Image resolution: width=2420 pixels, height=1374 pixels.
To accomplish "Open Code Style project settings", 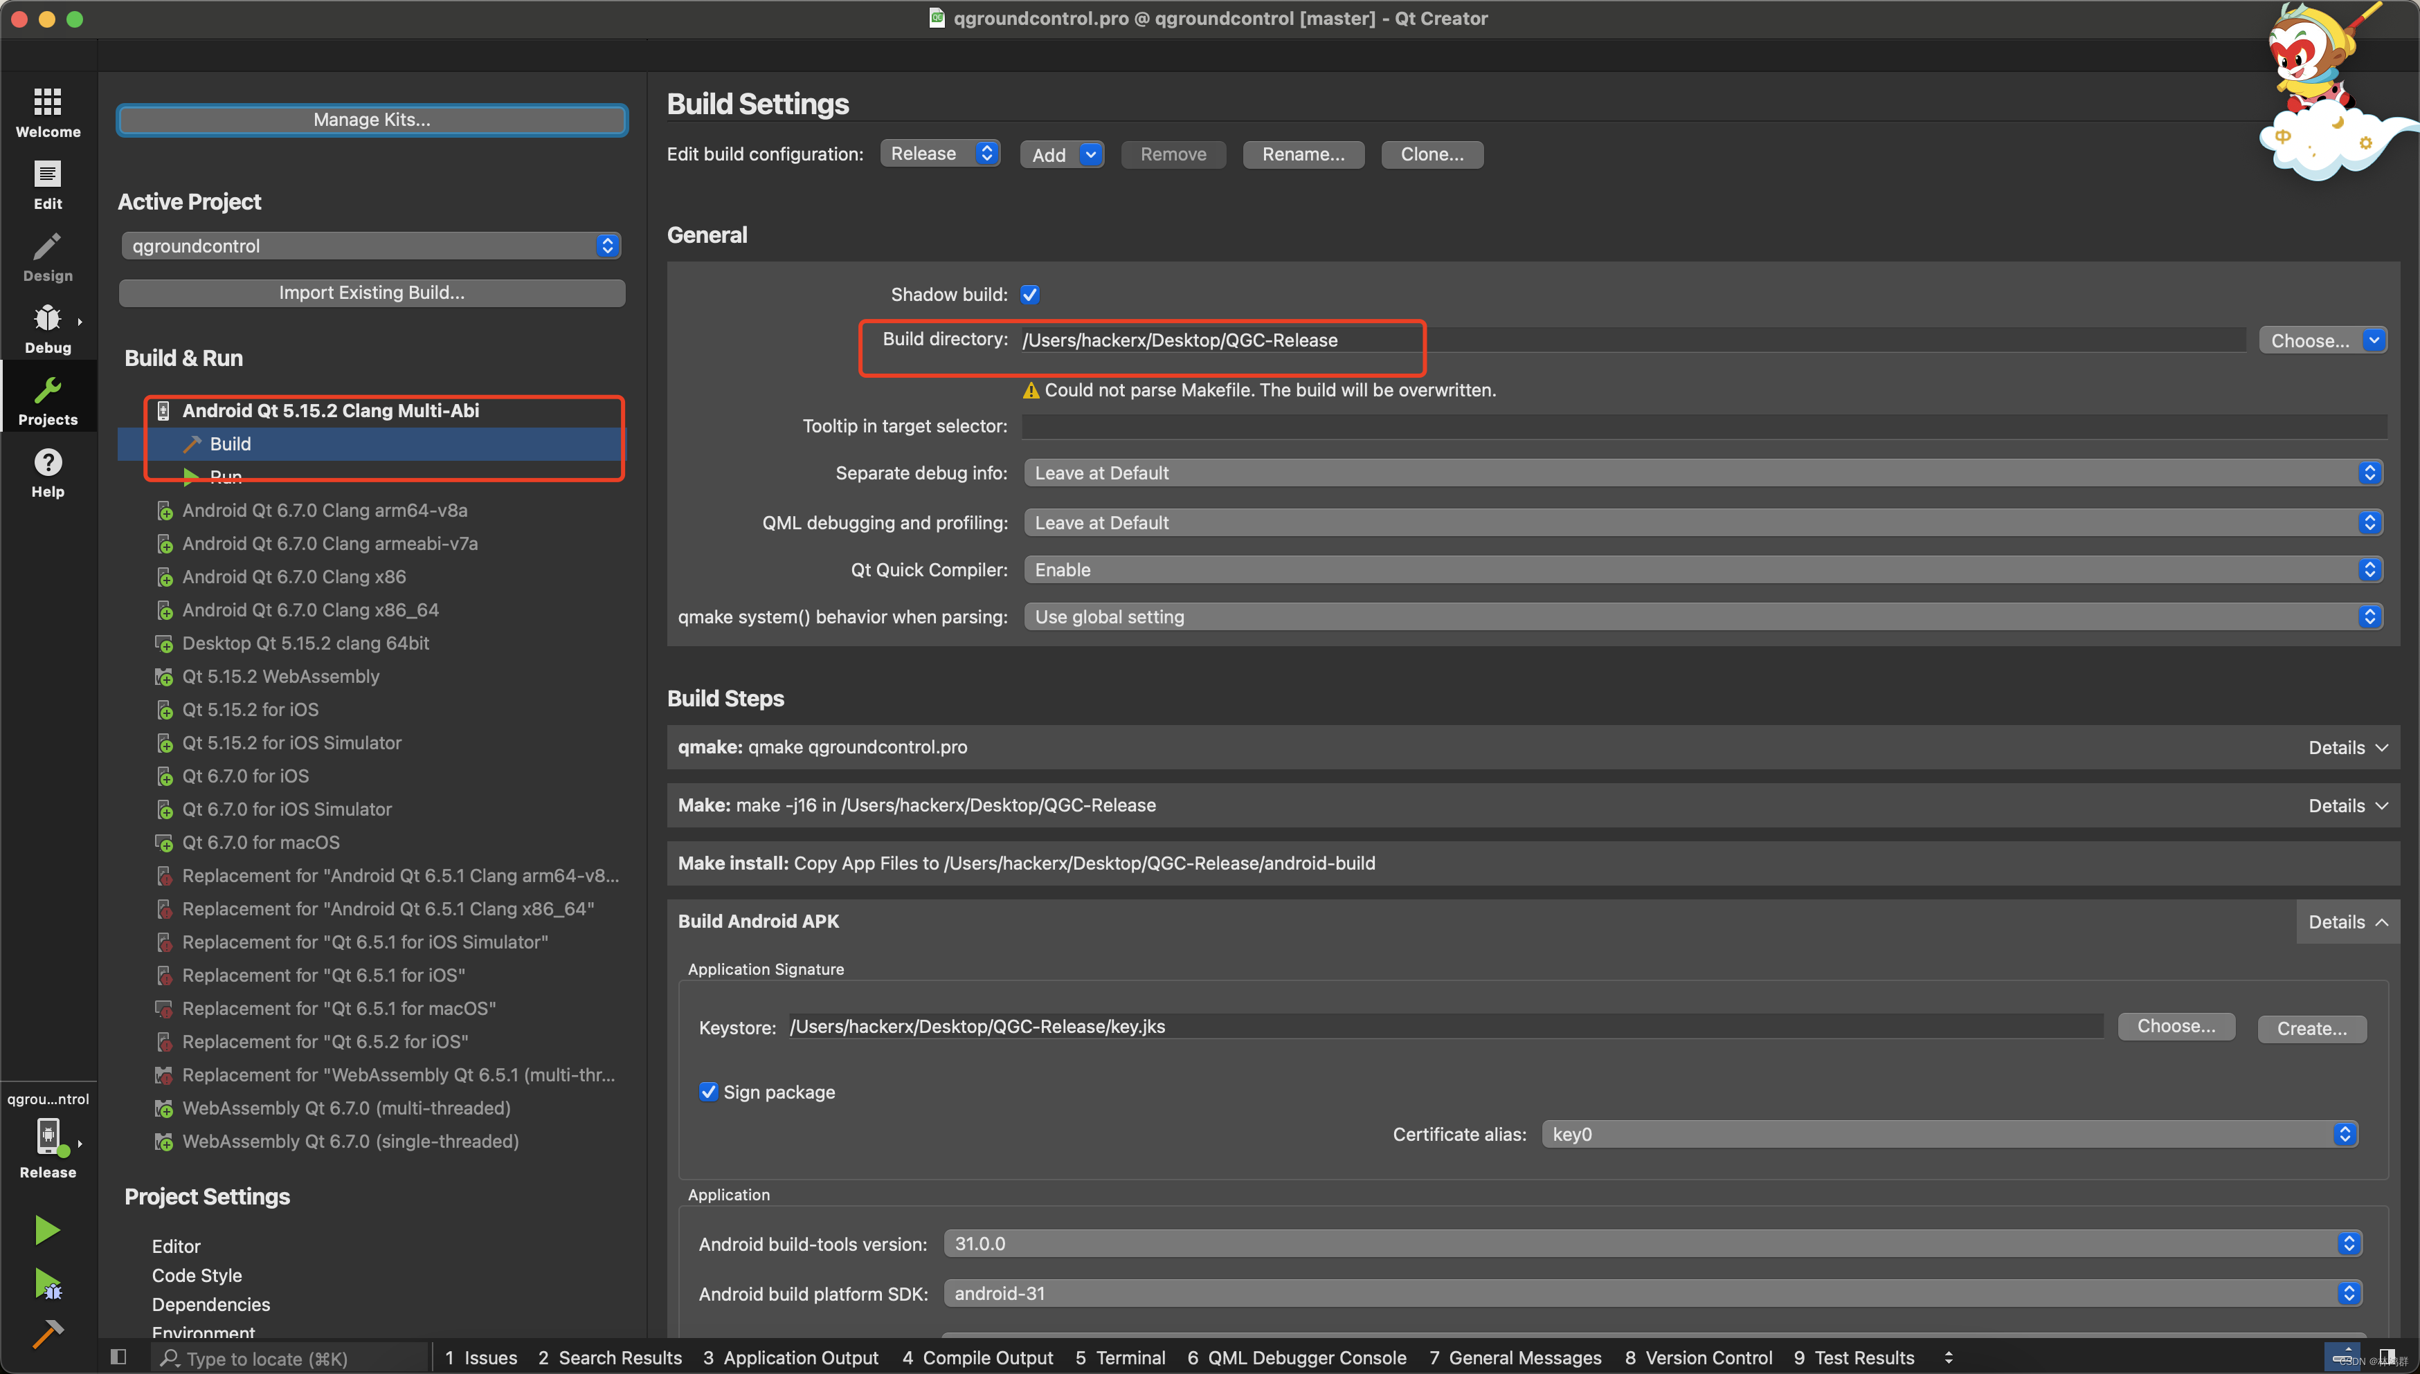I will tap(197, 1276).
